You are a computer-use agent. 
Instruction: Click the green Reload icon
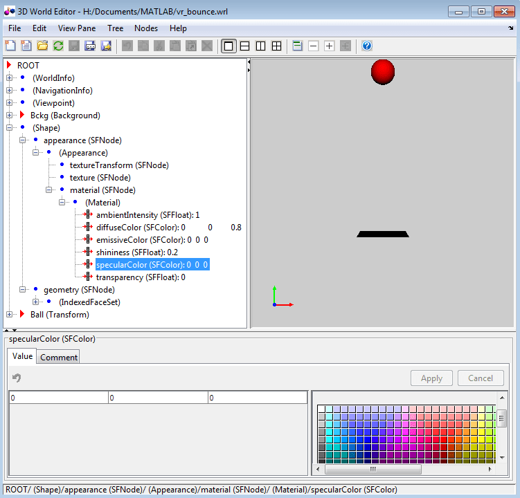58,46
